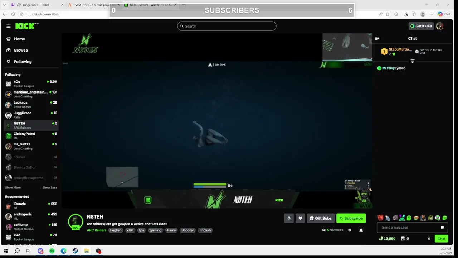
Task: Click the red face emote in quick emotes
Action: tap(380, 218)
